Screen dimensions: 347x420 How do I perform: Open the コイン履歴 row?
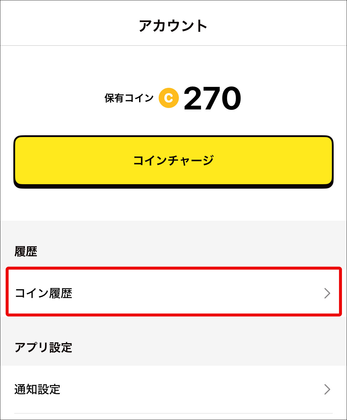(173, 293)
